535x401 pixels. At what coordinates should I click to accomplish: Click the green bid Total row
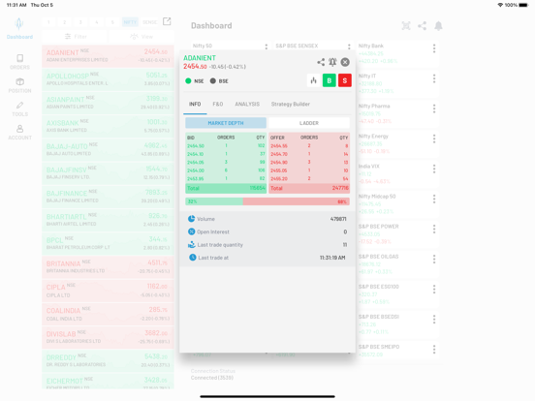(x=226, y=188)
